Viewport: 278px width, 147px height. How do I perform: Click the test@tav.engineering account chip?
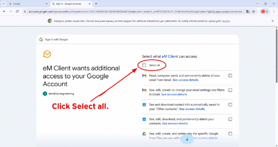point(58,94)
